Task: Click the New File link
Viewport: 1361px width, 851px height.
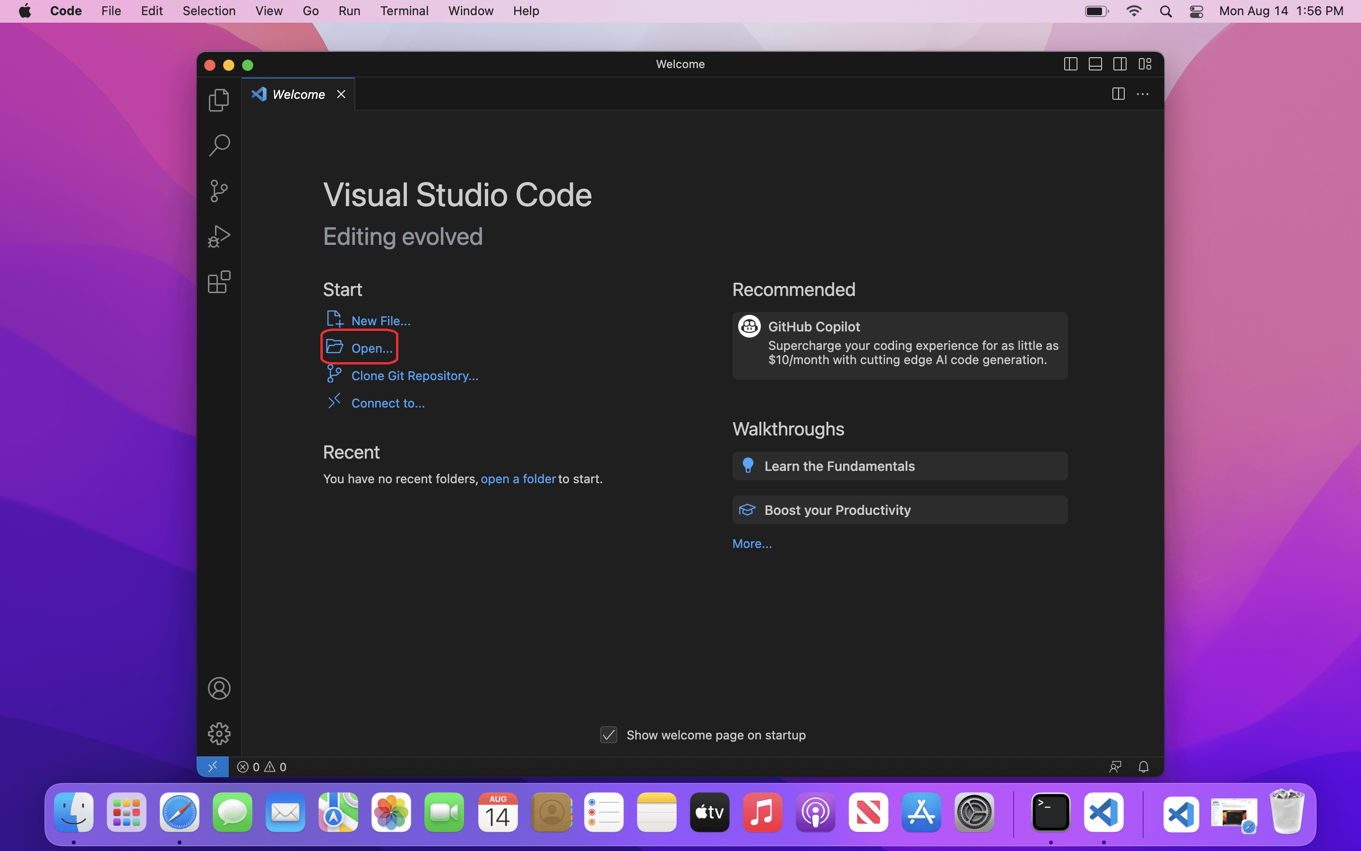Action: tap(380, 321)
